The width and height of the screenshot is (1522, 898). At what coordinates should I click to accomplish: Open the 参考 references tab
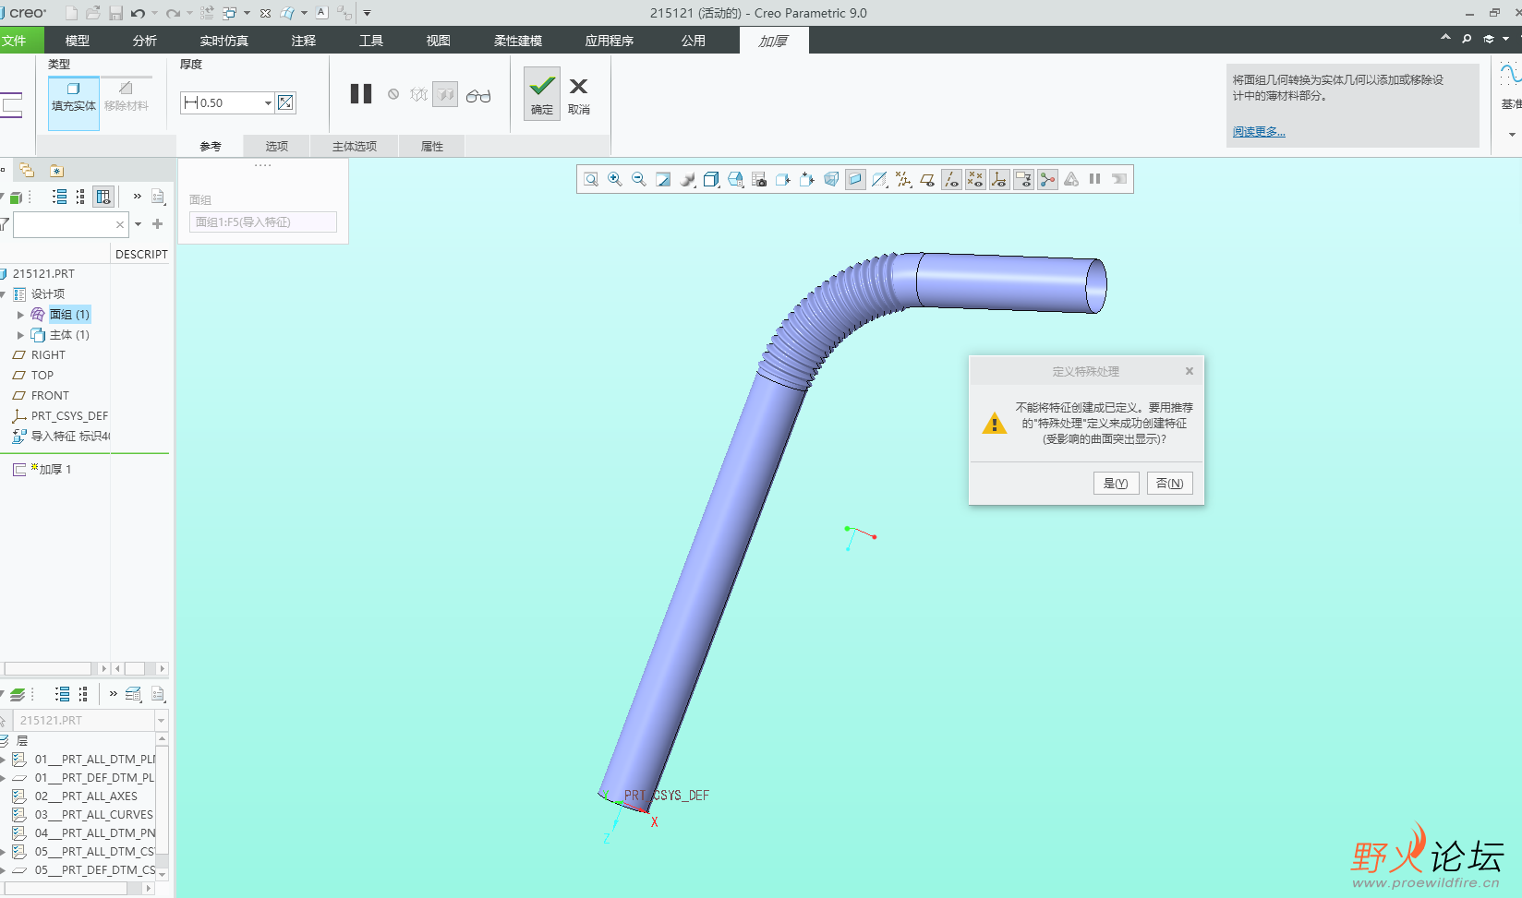click(211, 146)
